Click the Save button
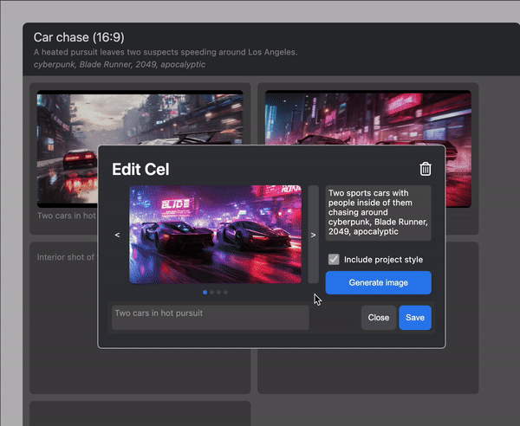This screenshot has width=520, height=426. pyautogui.click(x=415, y=318)
